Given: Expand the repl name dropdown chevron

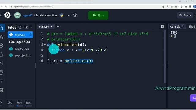Looking at the screenshot, I should click(x=68, y=15).
